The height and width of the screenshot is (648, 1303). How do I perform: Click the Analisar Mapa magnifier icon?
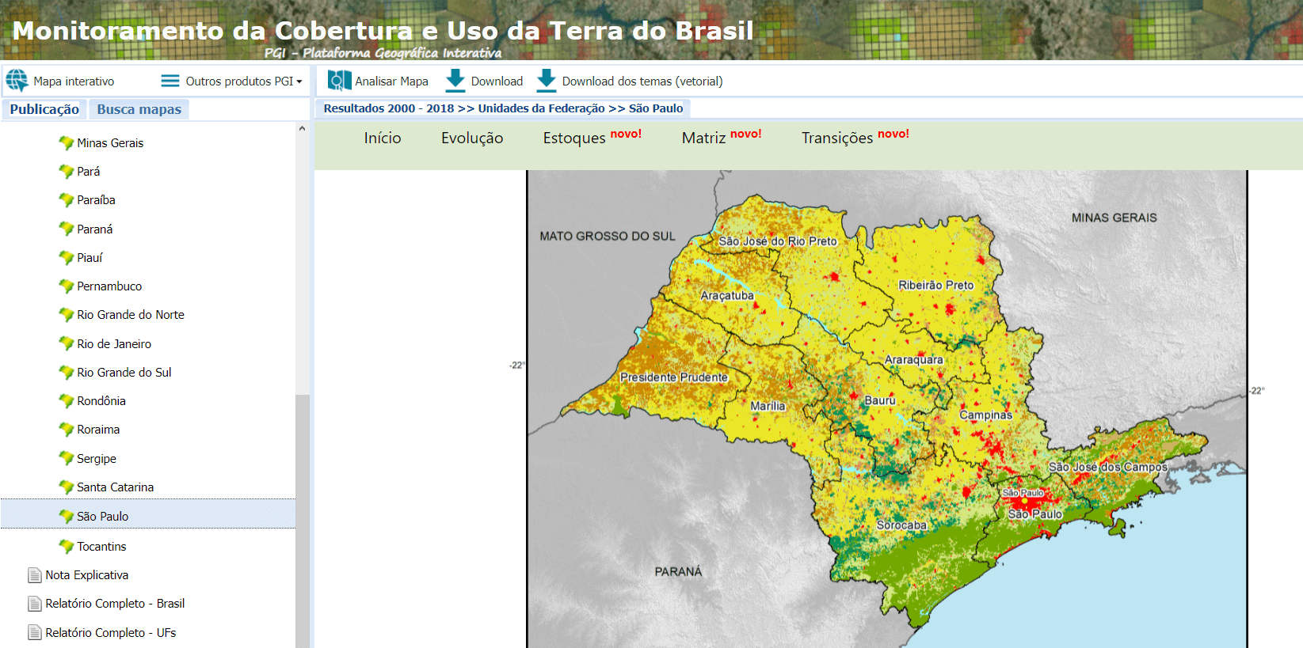[339, 81]
